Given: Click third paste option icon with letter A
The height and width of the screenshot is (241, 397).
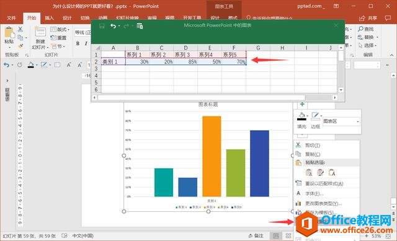Looking at the screenshot, I should point(332,173).
